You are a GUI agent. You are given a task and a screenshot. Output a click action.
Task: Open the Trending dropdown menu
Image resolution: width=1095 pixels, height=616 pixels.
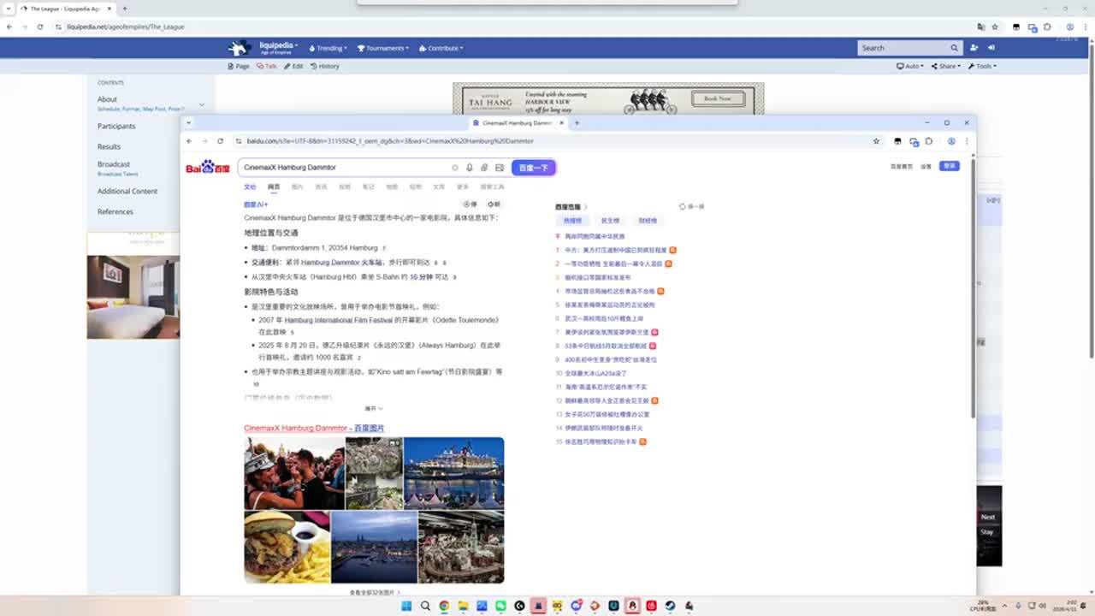(x=328, y=48)
